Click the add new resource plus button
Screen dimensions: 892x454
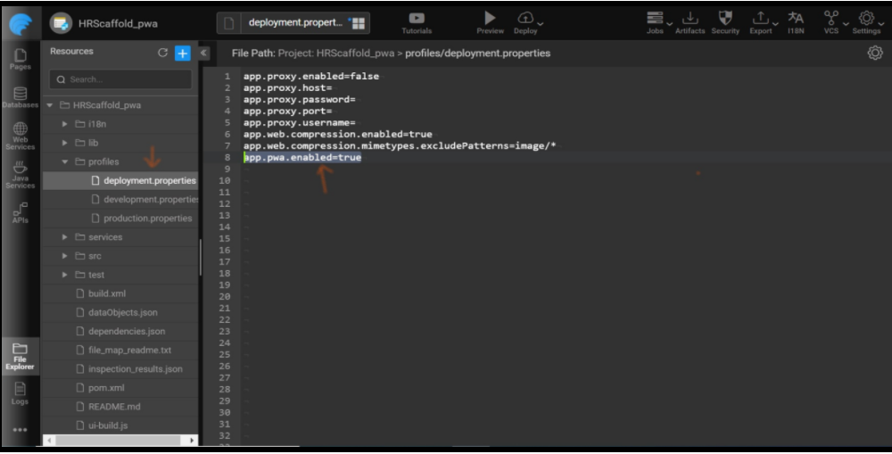183,53
